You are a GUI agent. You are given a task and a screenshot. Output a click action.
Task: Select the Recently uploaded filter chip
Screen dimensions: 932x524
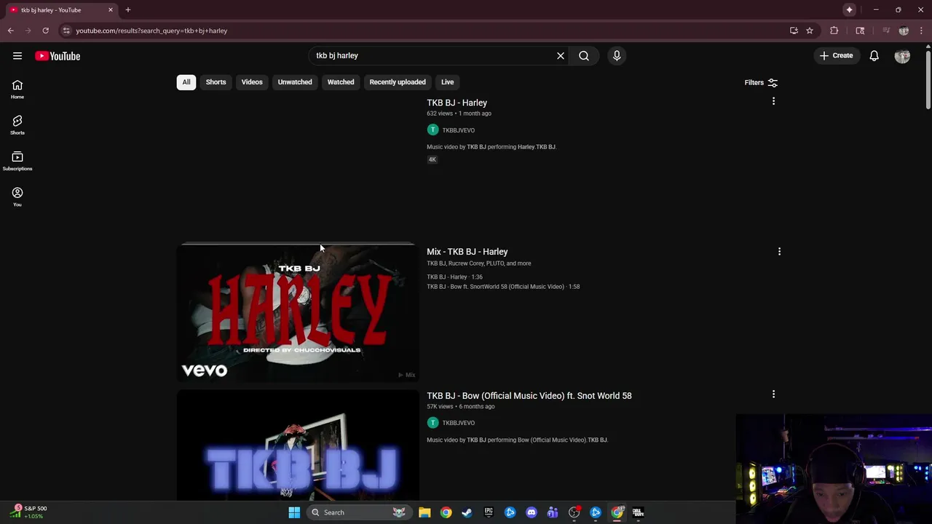point(398,82)
